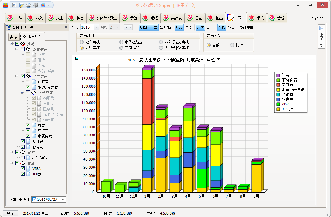Click the book icon beside 支出 tree node

[x=23, y=44]
